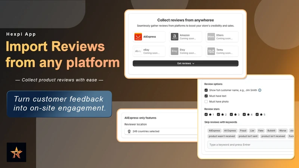The image size is (299, 168).
Task: Toggle the 2 star review checkbox
Action: pos(219,115)
